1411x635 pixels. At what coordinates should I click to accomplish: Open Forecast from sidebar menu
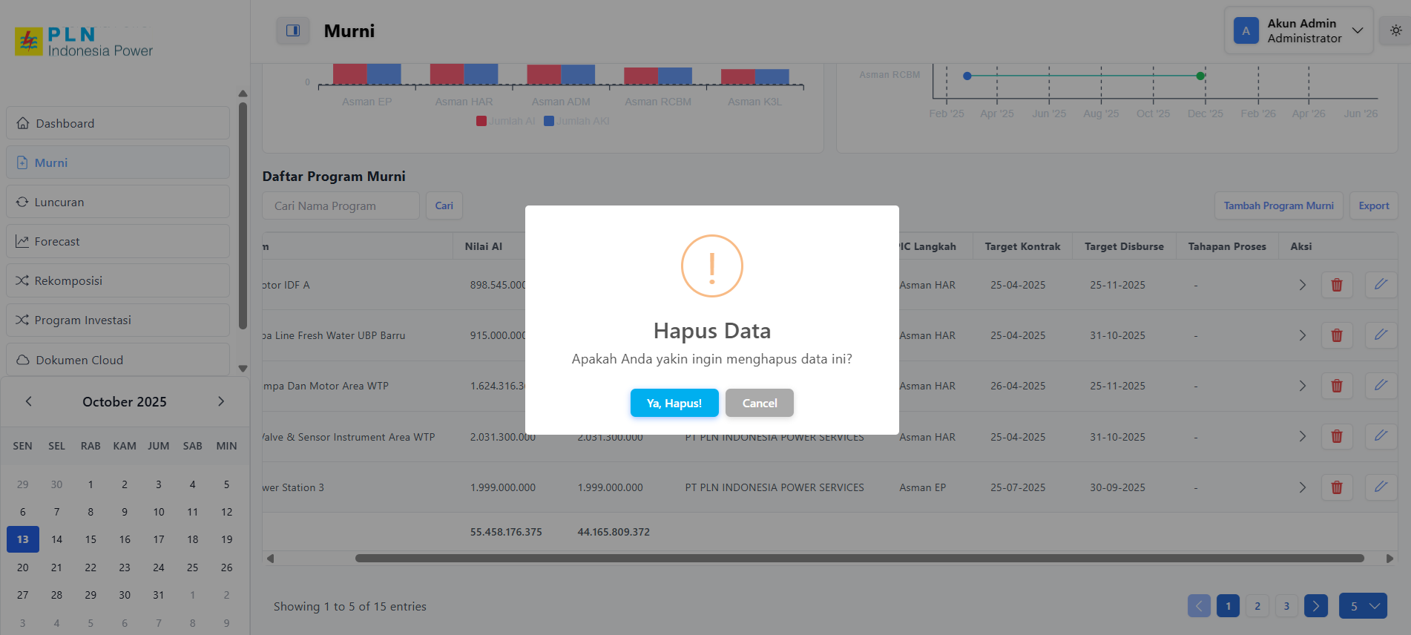117,241
